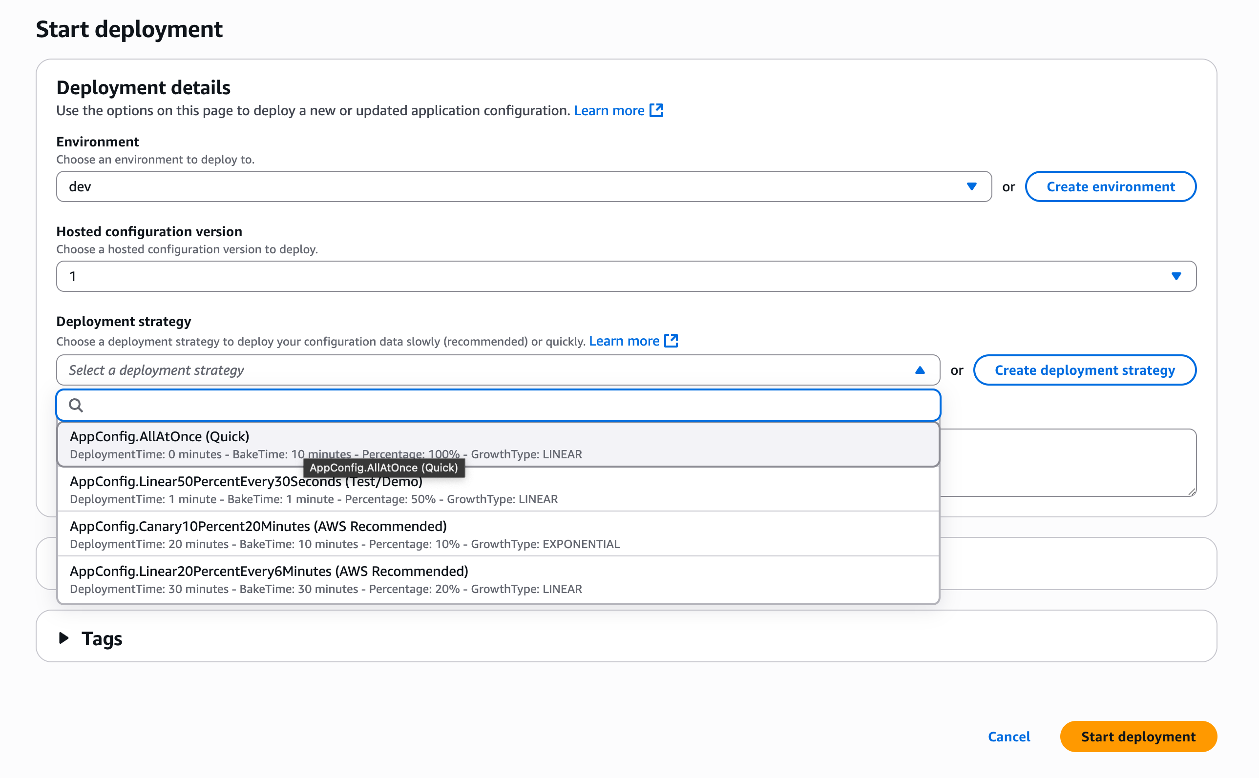Expand the Tags section triangle
The image size is (1259, 778).
pos(64,638)
